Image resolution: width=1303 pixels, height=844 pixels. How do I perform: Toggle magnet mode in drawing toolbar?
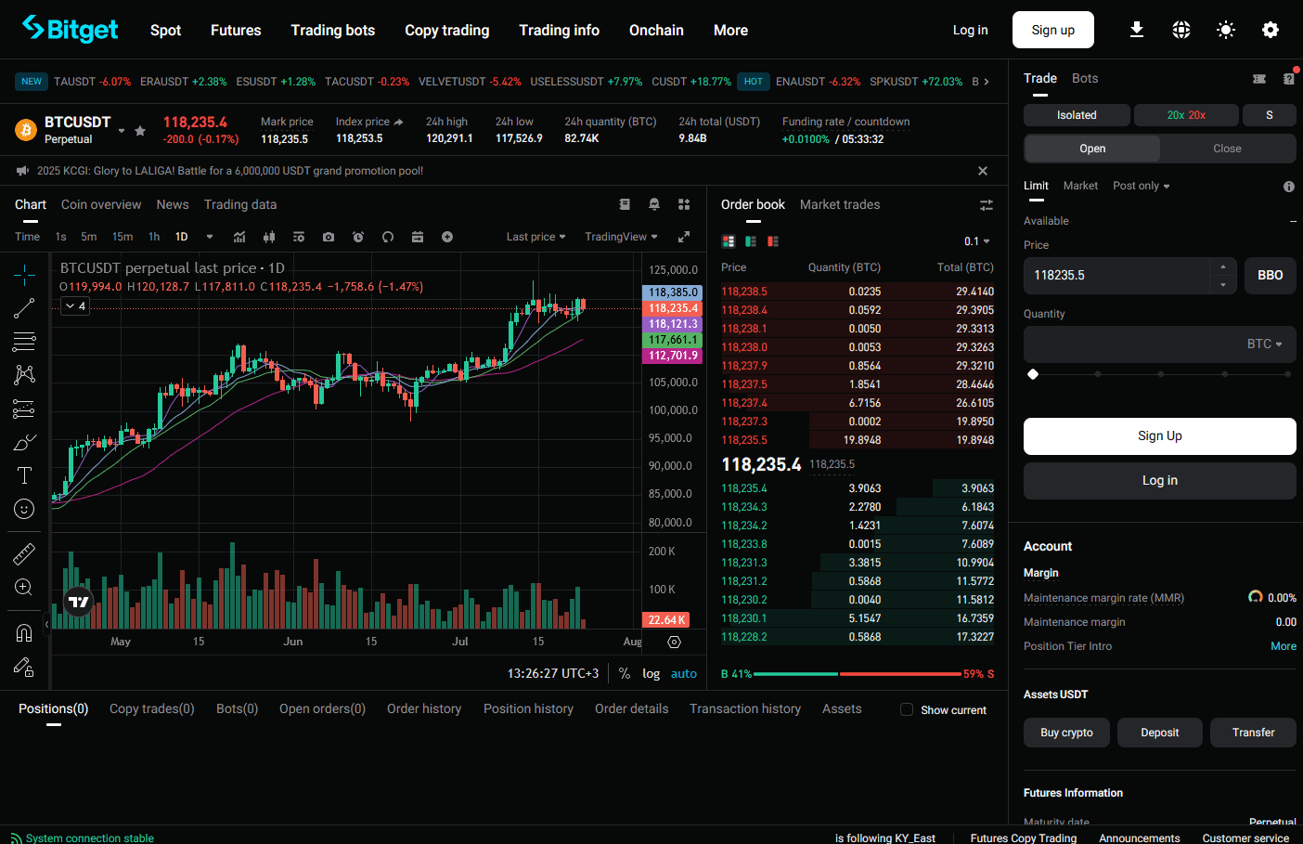24,633
